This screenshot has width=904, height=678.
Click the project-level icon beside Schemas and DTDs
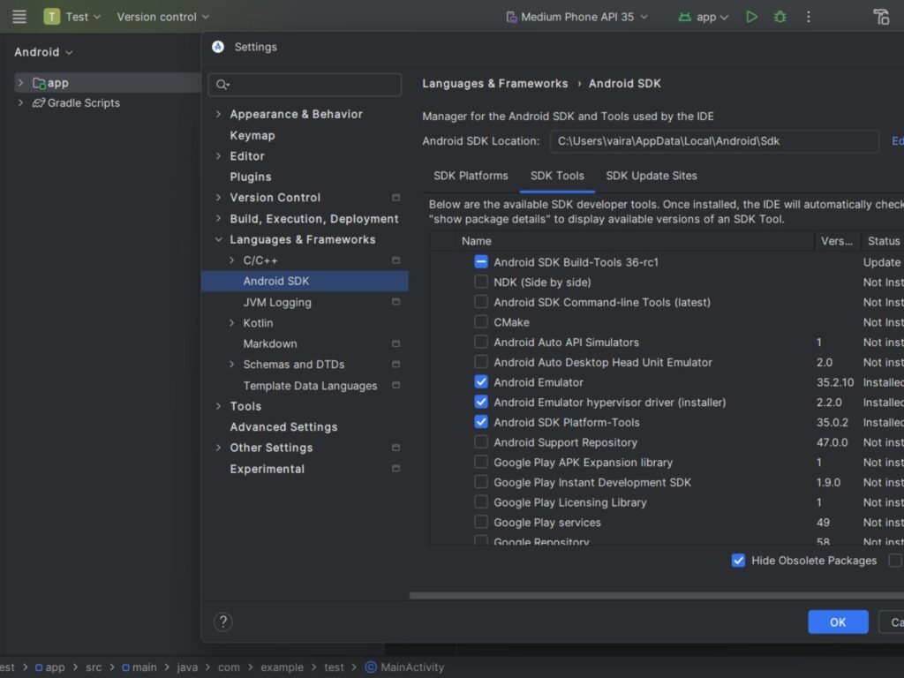(x=396, y=365)
